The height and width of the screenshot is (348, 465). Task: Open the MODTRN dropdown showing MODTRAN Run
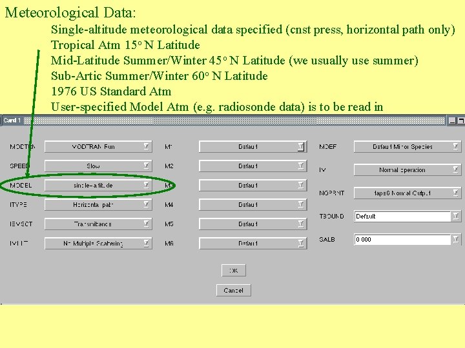[x=98, y=147]
